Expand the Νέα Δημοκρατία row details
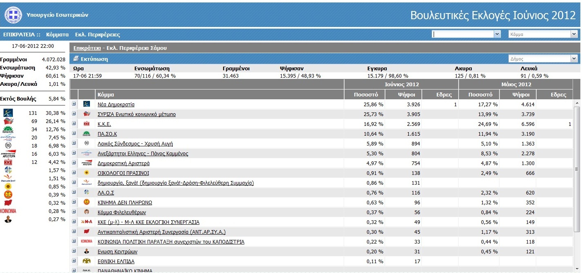 [74, 104]
